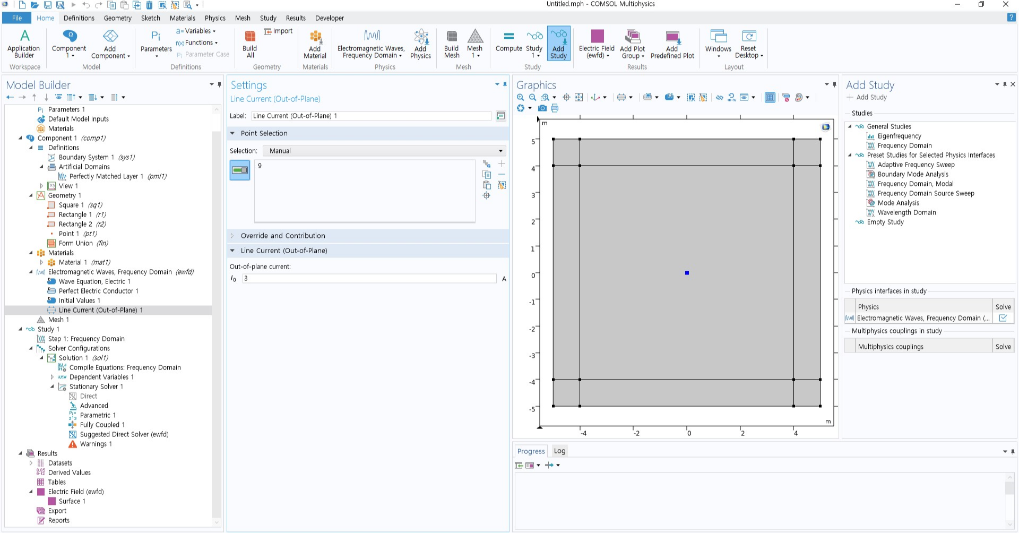Click the Delete trash icon in quick access toolbar
Screen dimensions: 1019x533
[150, 5]
